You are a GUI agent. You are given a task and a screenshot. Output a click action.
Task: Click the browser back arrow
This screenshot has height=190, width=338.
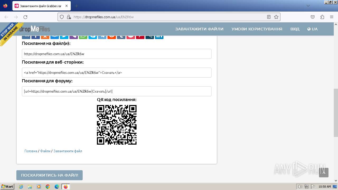6,17
